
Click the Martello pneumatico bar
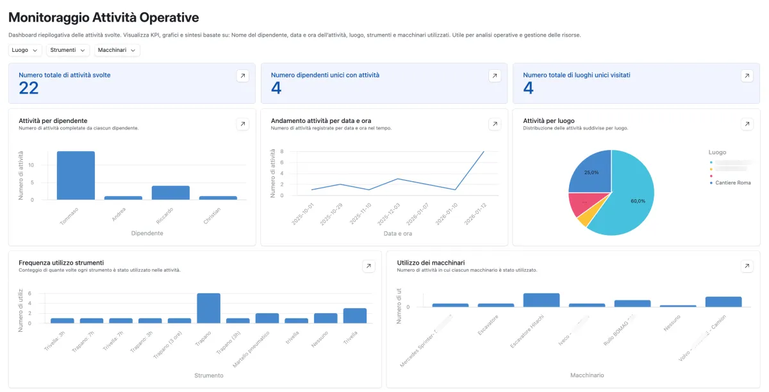pyautogui.click(x=267, y=318)
